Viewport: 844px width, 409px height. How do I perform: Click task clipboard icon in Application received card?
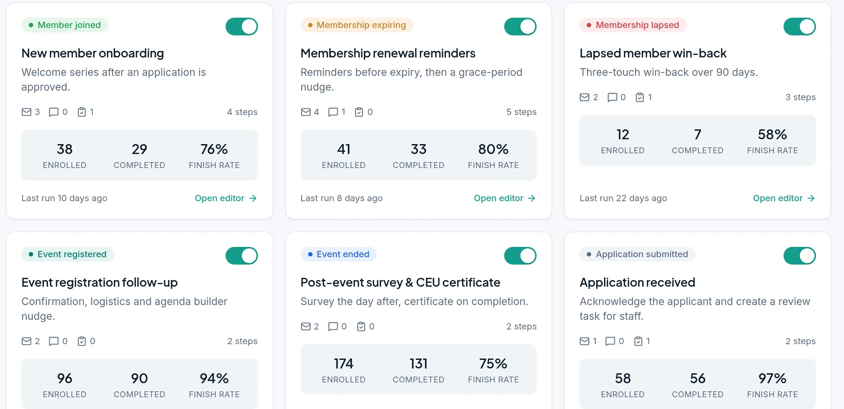[x=638, y=341]
